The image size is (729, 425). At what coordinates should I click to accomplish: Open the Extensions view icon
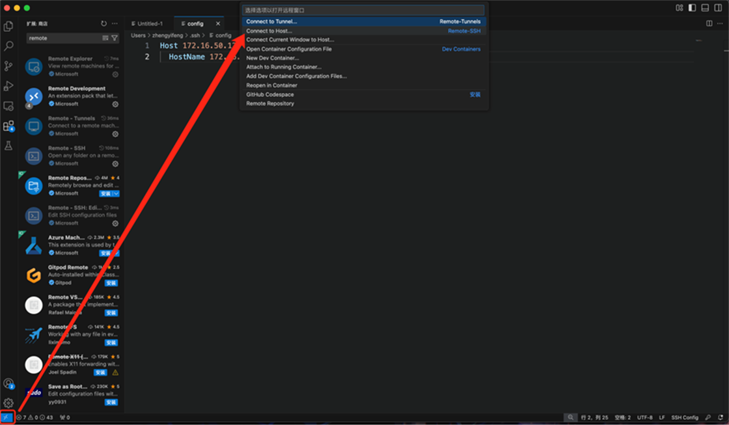point(8,126)
